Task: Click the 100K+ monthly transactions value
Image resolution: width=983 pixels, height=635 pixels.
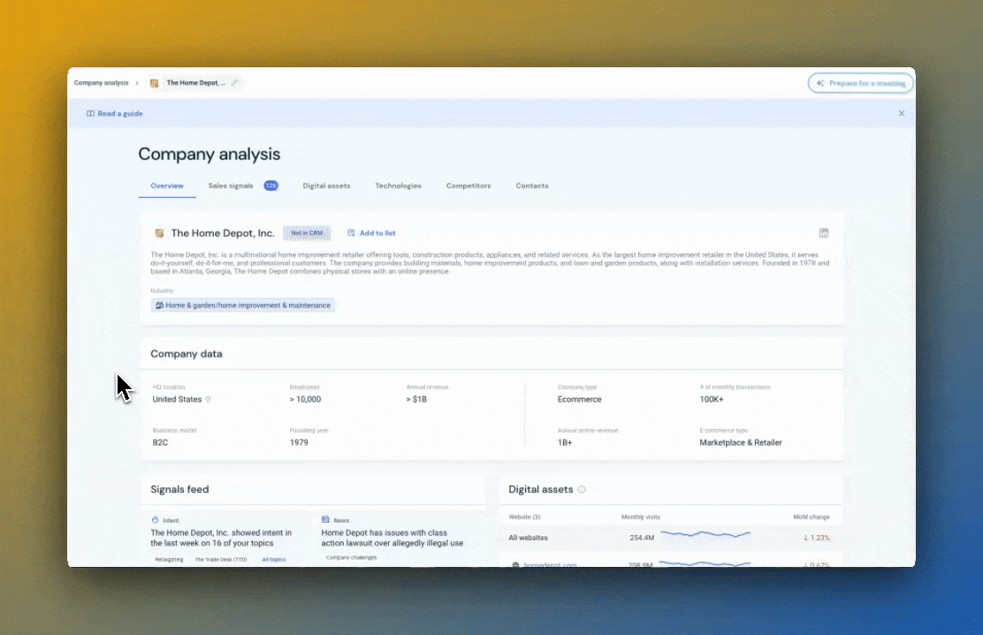Action: pos(712,399)
